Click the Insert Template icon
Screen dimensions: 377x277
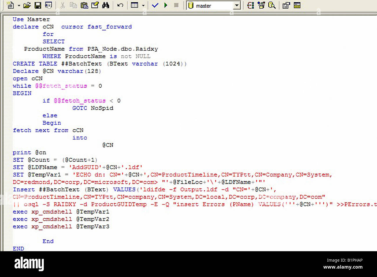48,5
